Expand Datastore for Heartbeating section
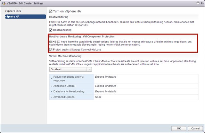This screenshot has width=205, height=133. tap(51, 92)
